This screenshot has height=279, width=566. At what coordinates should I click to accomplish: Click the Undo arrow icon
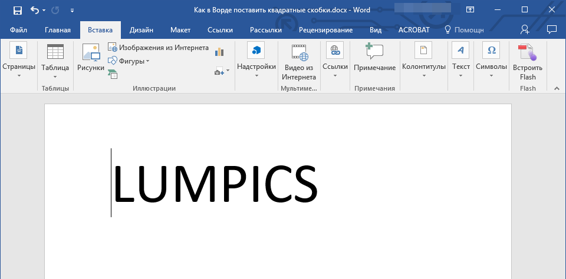pyautogui.click(x=35, y=10)
